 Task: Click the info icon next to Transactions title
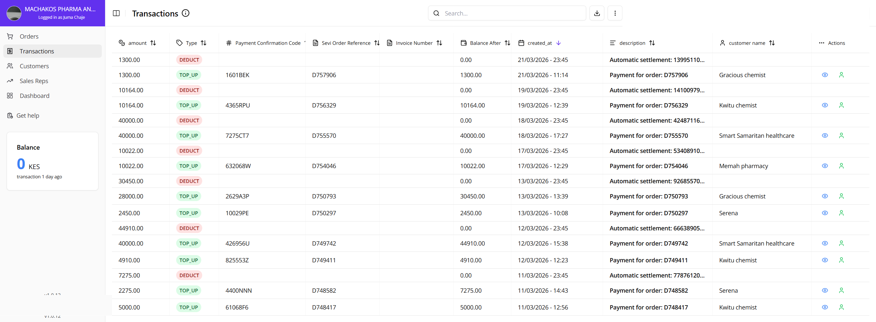point(185,13)
